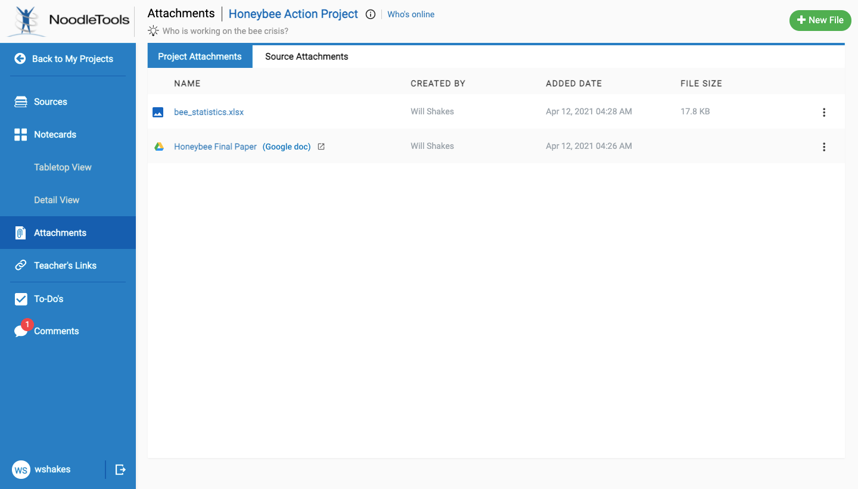Click the Teacher's Links chain icon
The image size is (858, 489).
pyautogui.click(x=21, y=266)
